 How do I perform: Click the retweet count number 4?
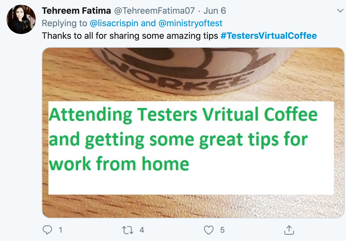point(142,230)
